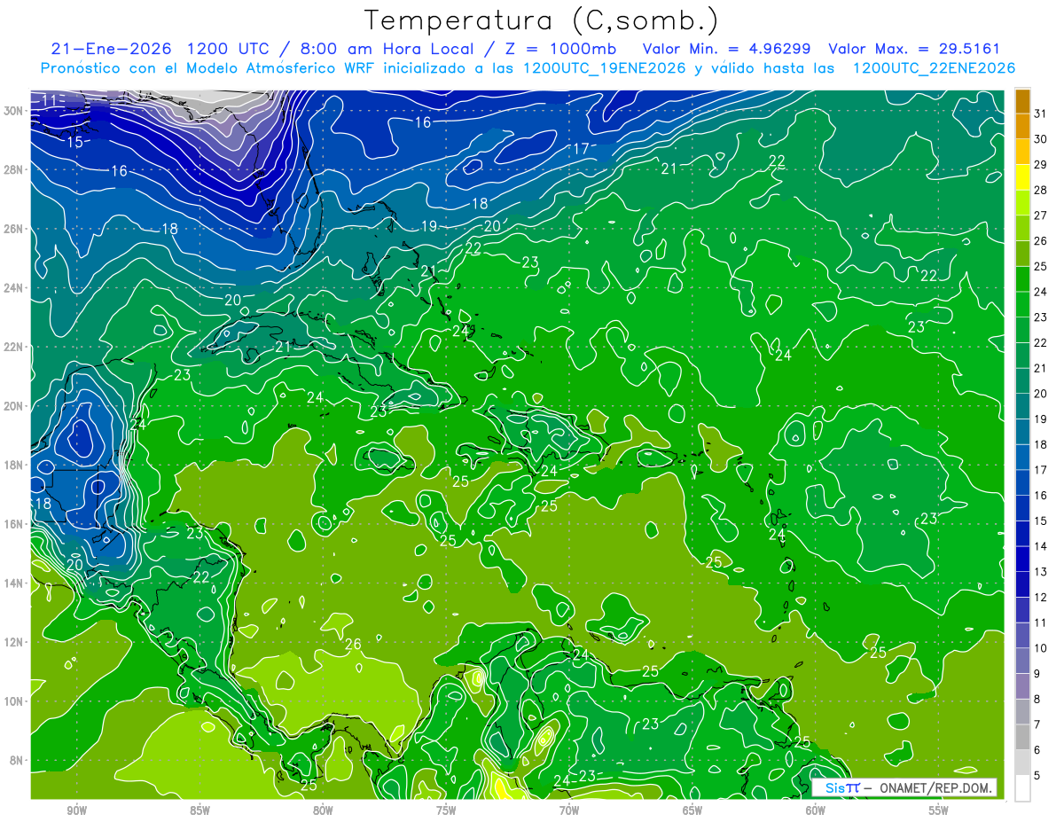Click the "30N" latitude axis label
The width and height of the screenshot is (1064, 822).
15,111
